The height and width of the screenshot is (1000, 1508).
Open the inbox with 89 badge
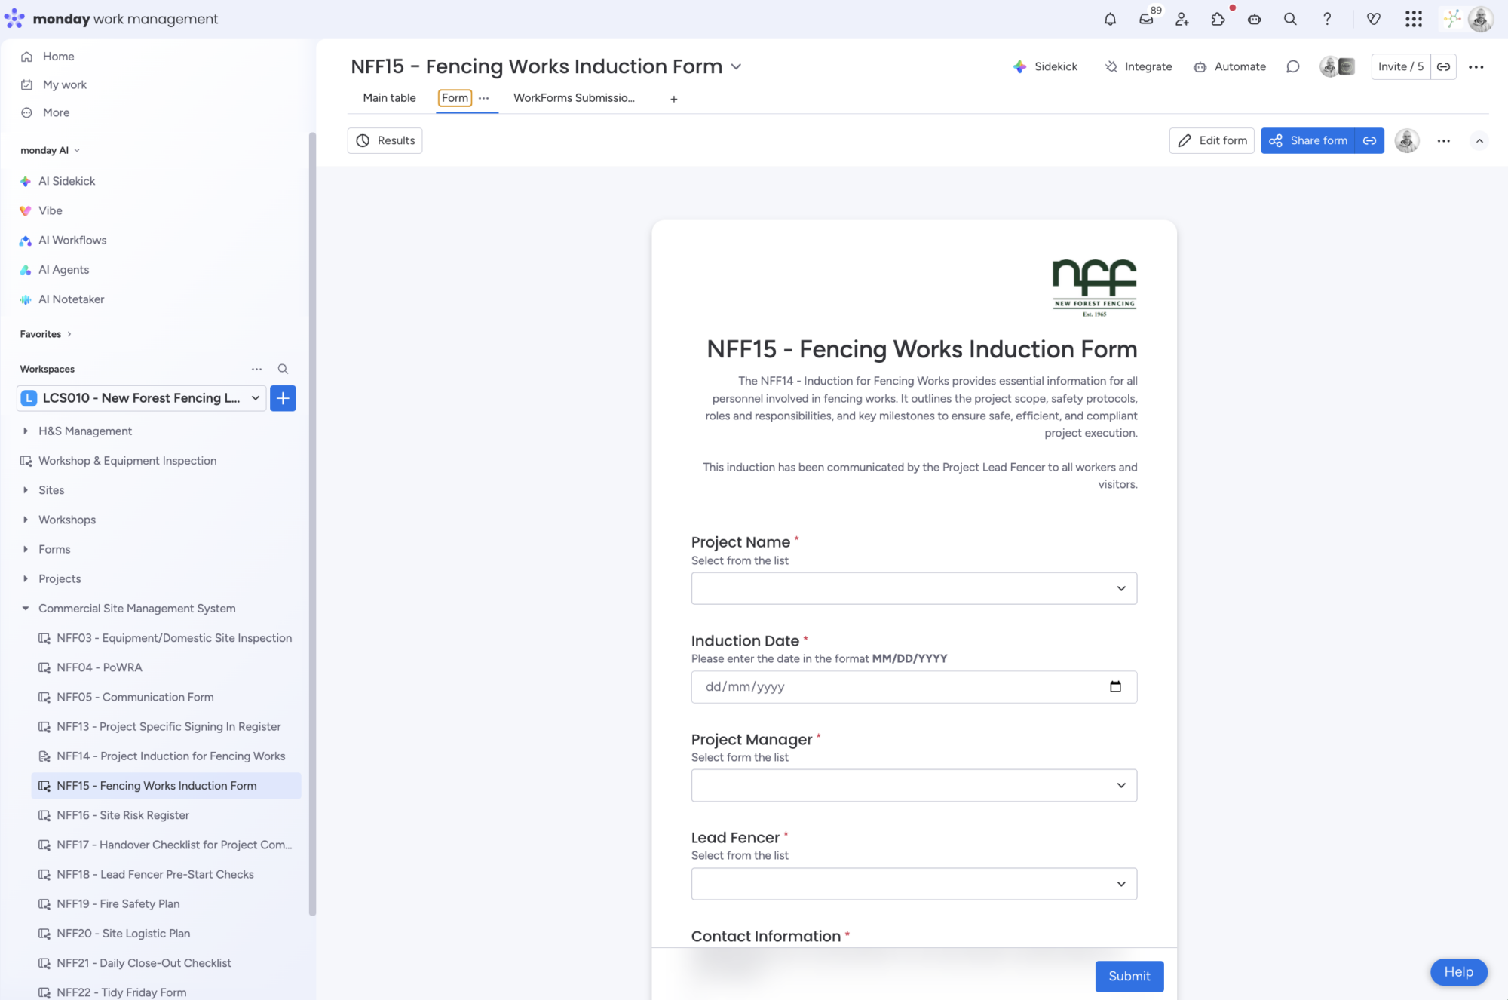[x=1146, y=19]
